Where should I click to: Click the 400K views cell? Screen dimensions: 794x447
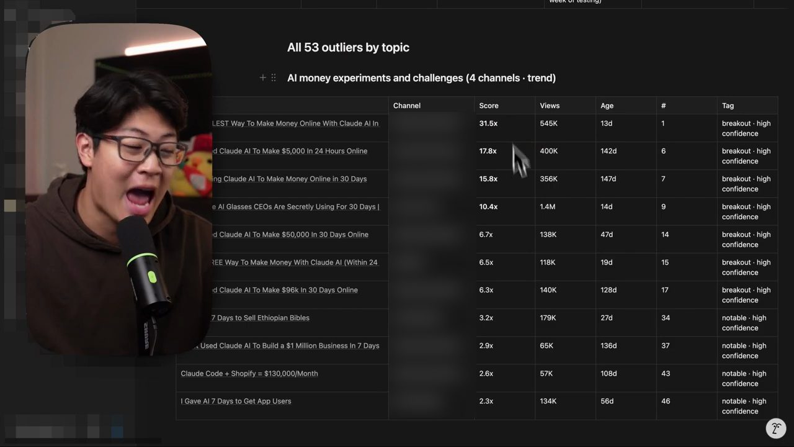coord(565,156)
